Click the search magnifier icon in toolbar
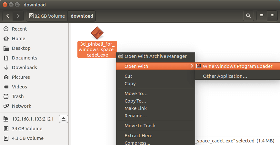The width and height of the screenshot is (280, 145). (x=248, y=16)
